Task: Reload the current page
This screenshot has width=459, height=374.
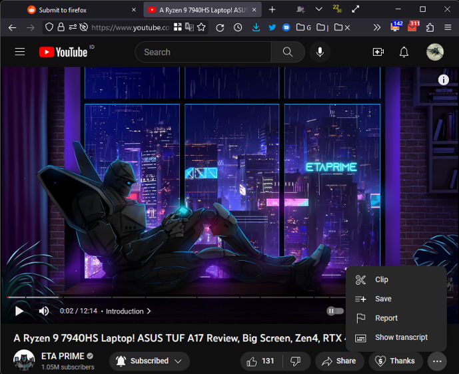Action: coord(220,28)
